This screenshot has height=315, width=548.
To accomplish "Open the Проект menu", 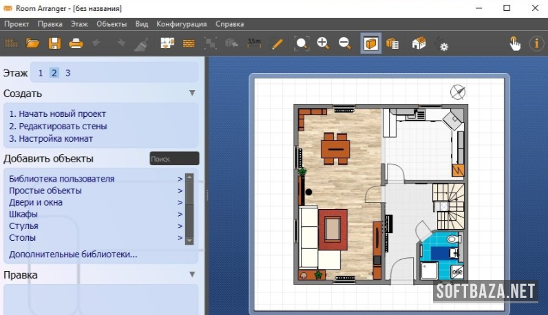I will tap(17, 24).
